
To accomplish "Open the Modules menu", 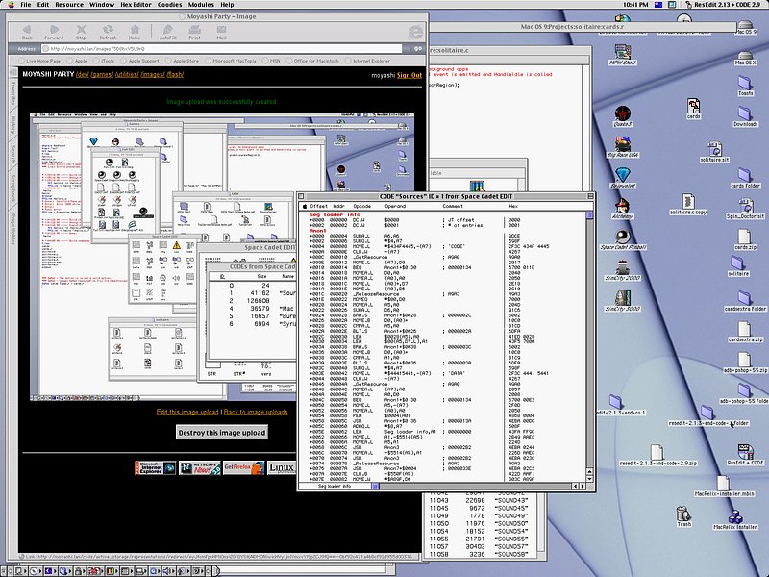I will 201,5.
